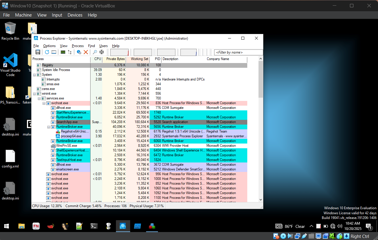Click the Show Process Tree toolbar icon
378x240 pixels.
[70, 52]
